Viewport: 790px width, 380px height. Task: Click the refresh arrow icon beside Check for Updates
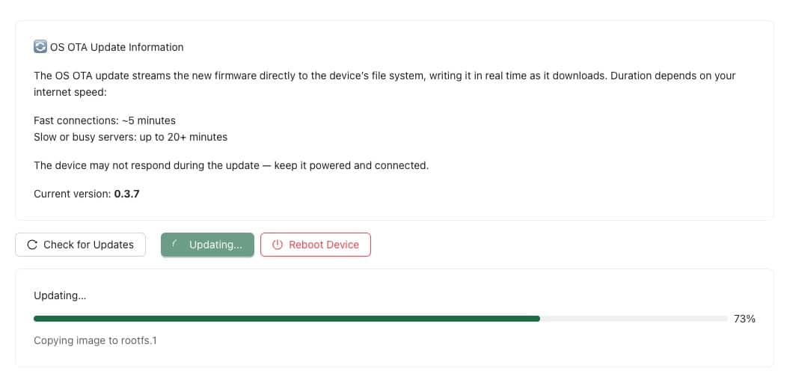coord(32,245)
